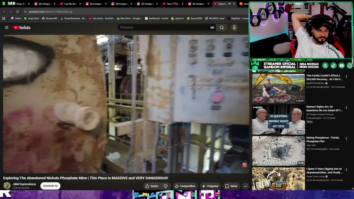
Task: Show hidden system tray icons
Action: coord(313,195)
